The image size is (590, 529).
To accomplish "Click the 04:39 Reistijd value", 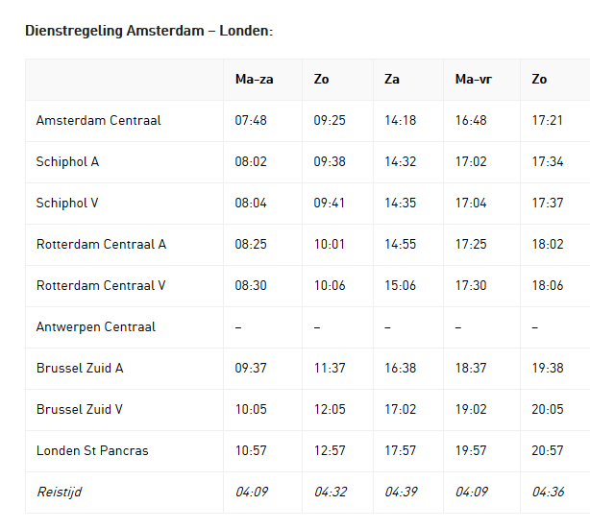I will (401, 493).
